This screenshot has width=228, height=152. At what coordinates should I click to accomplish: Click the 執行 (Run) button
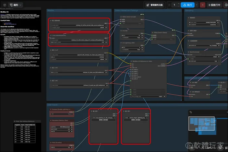click(187, 5)
